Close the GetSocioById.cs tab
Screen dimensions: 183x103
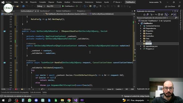pos(38,11)
